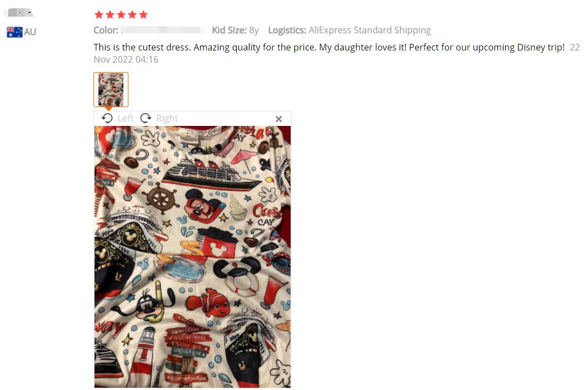Close the enlarged review photo viewer

(278, 119)
